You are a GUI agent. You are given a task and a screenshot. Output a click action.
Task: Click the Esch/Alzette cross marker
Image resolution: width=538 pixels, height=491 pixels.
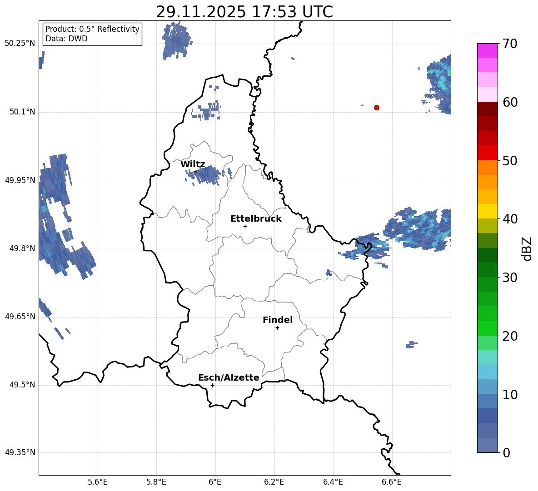212,385
